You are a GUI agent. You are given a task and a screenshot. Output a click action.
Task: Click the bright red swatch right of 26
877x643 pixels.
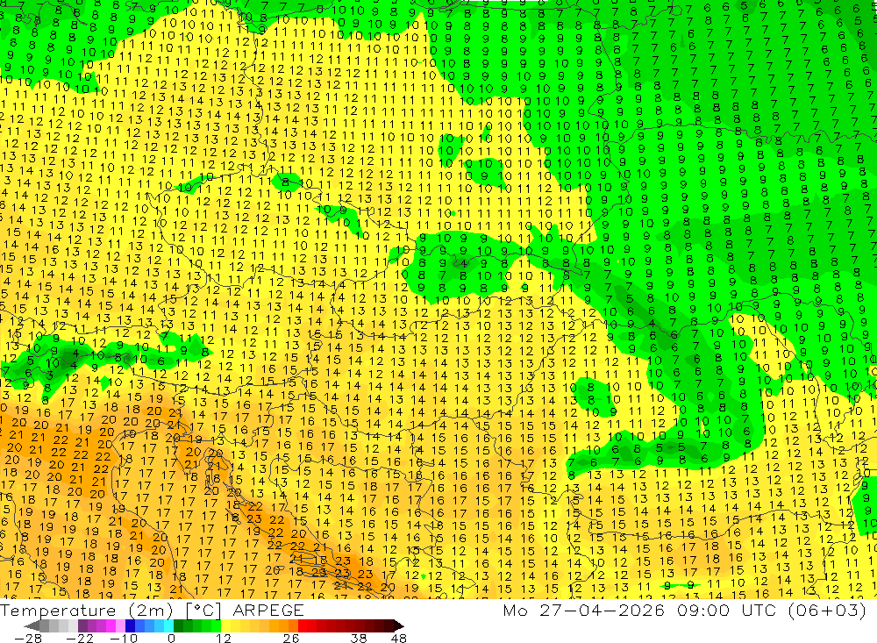click(x=303, y=625)
